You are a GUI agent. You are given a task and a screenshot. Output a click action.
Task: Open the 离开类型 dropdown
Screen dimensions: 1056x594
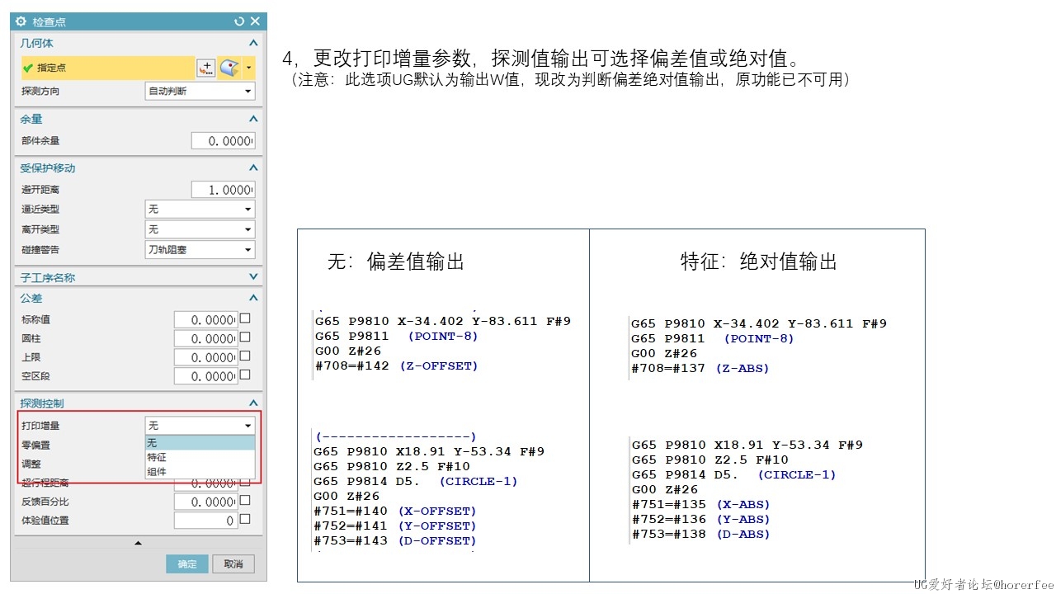click(x=200, y=229)
